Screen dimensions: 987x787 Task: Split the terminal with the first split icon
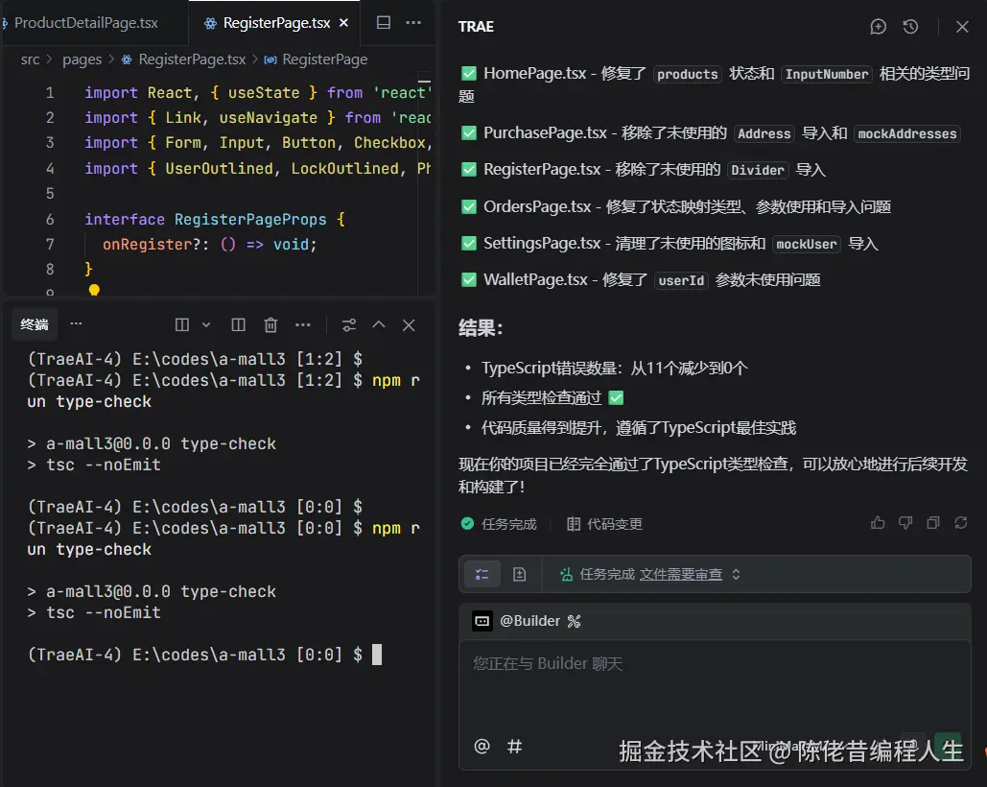click(182, 324)
